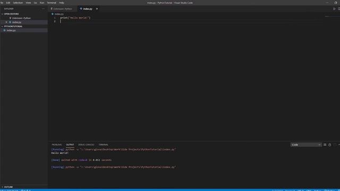Screen dimensions: 340x191
Task: Open the Selection menu
Action: click(x=18, y=3)
